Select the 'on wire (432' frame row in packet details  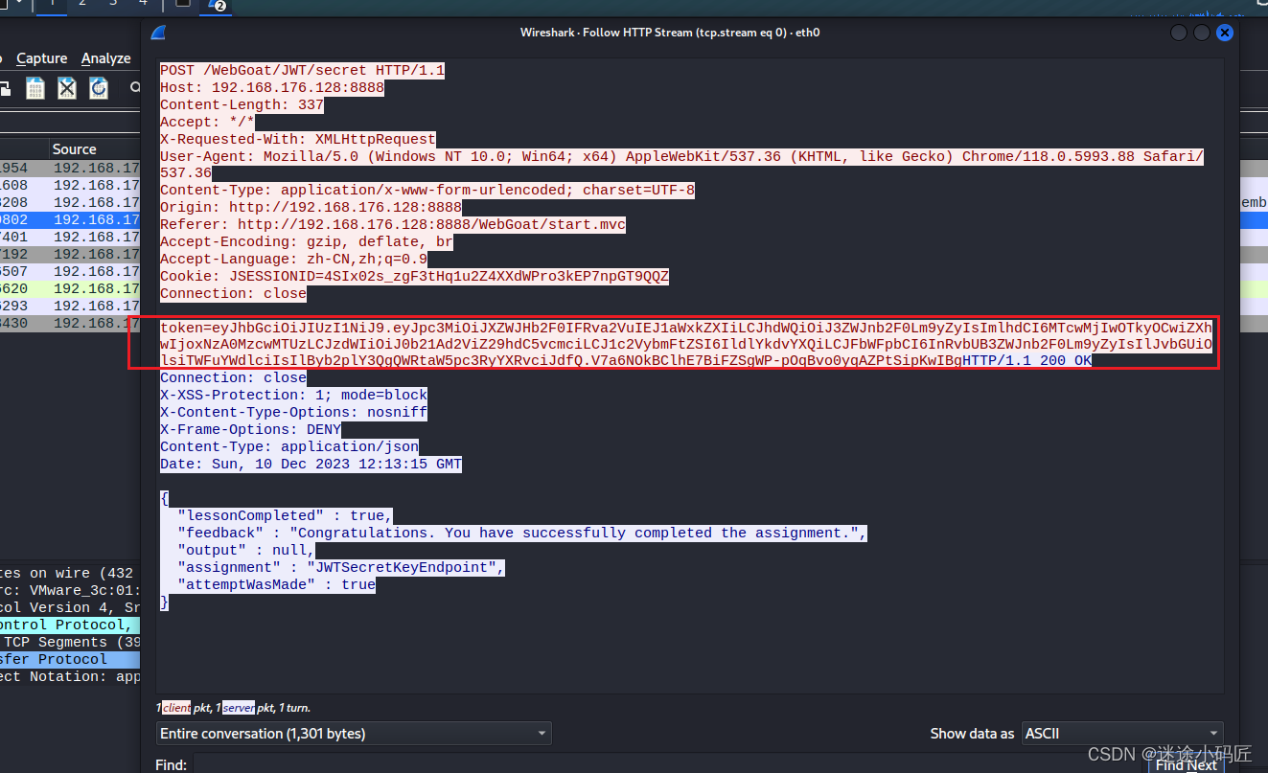(70, 573)
